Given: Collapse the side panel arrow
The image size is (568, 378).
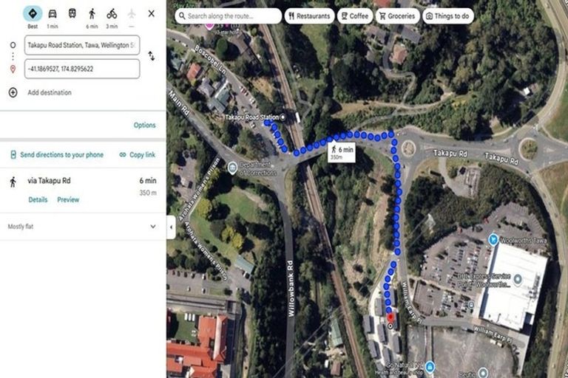Looking at the screenshot, I should [x=171, y=227].
